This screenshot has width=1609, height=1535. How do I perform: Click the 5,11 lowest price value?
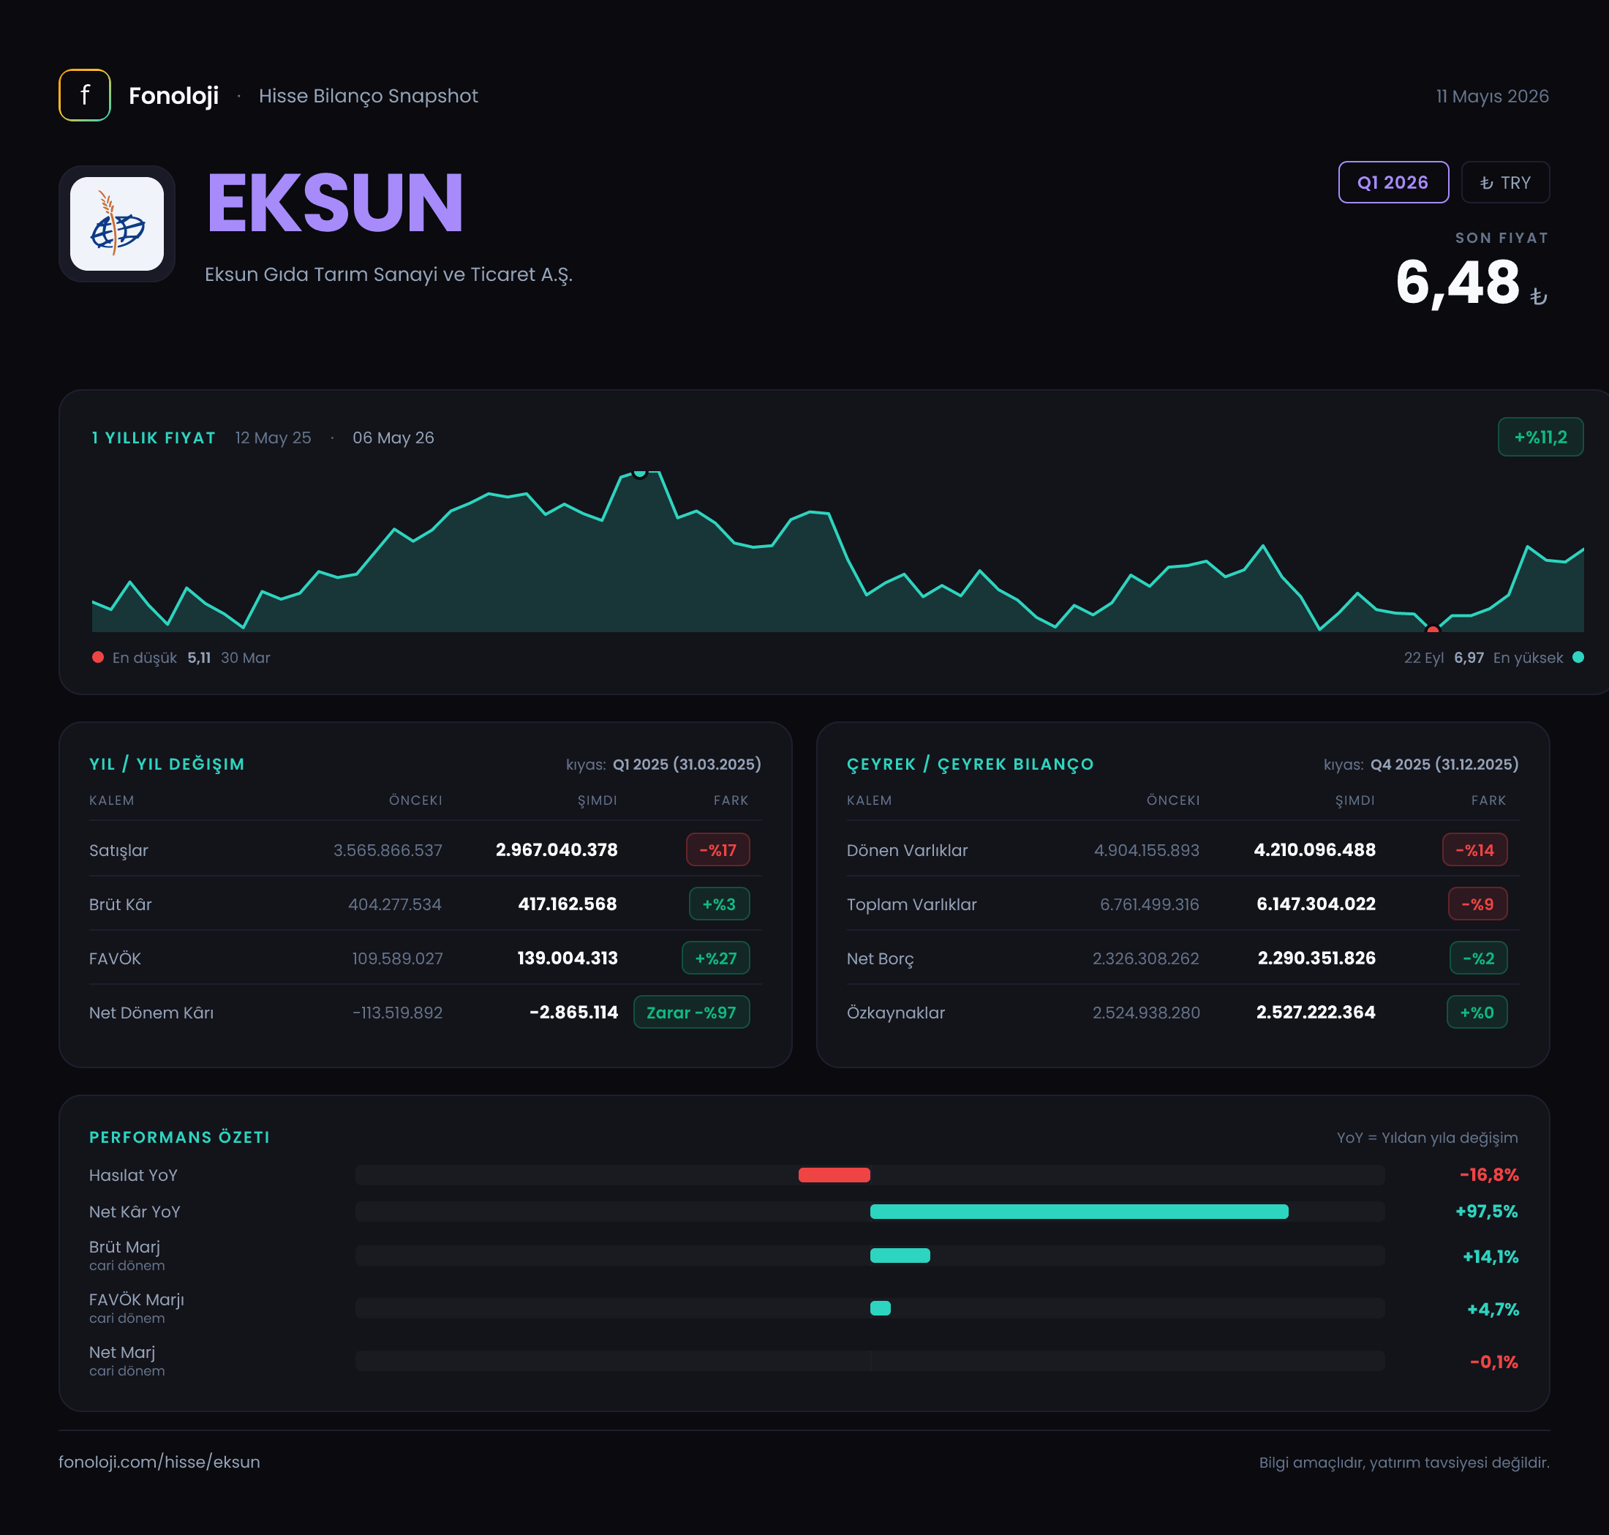(x=199, y=657)
